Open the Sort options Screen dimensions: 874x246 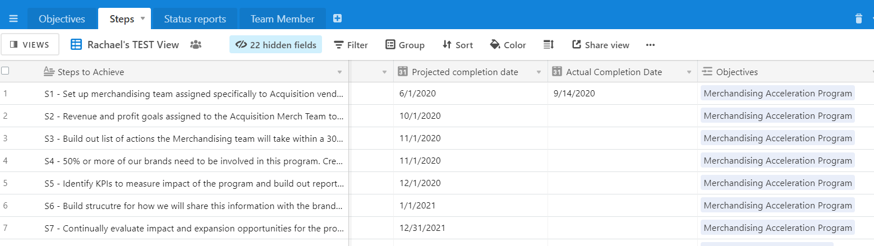coord(457,45)
